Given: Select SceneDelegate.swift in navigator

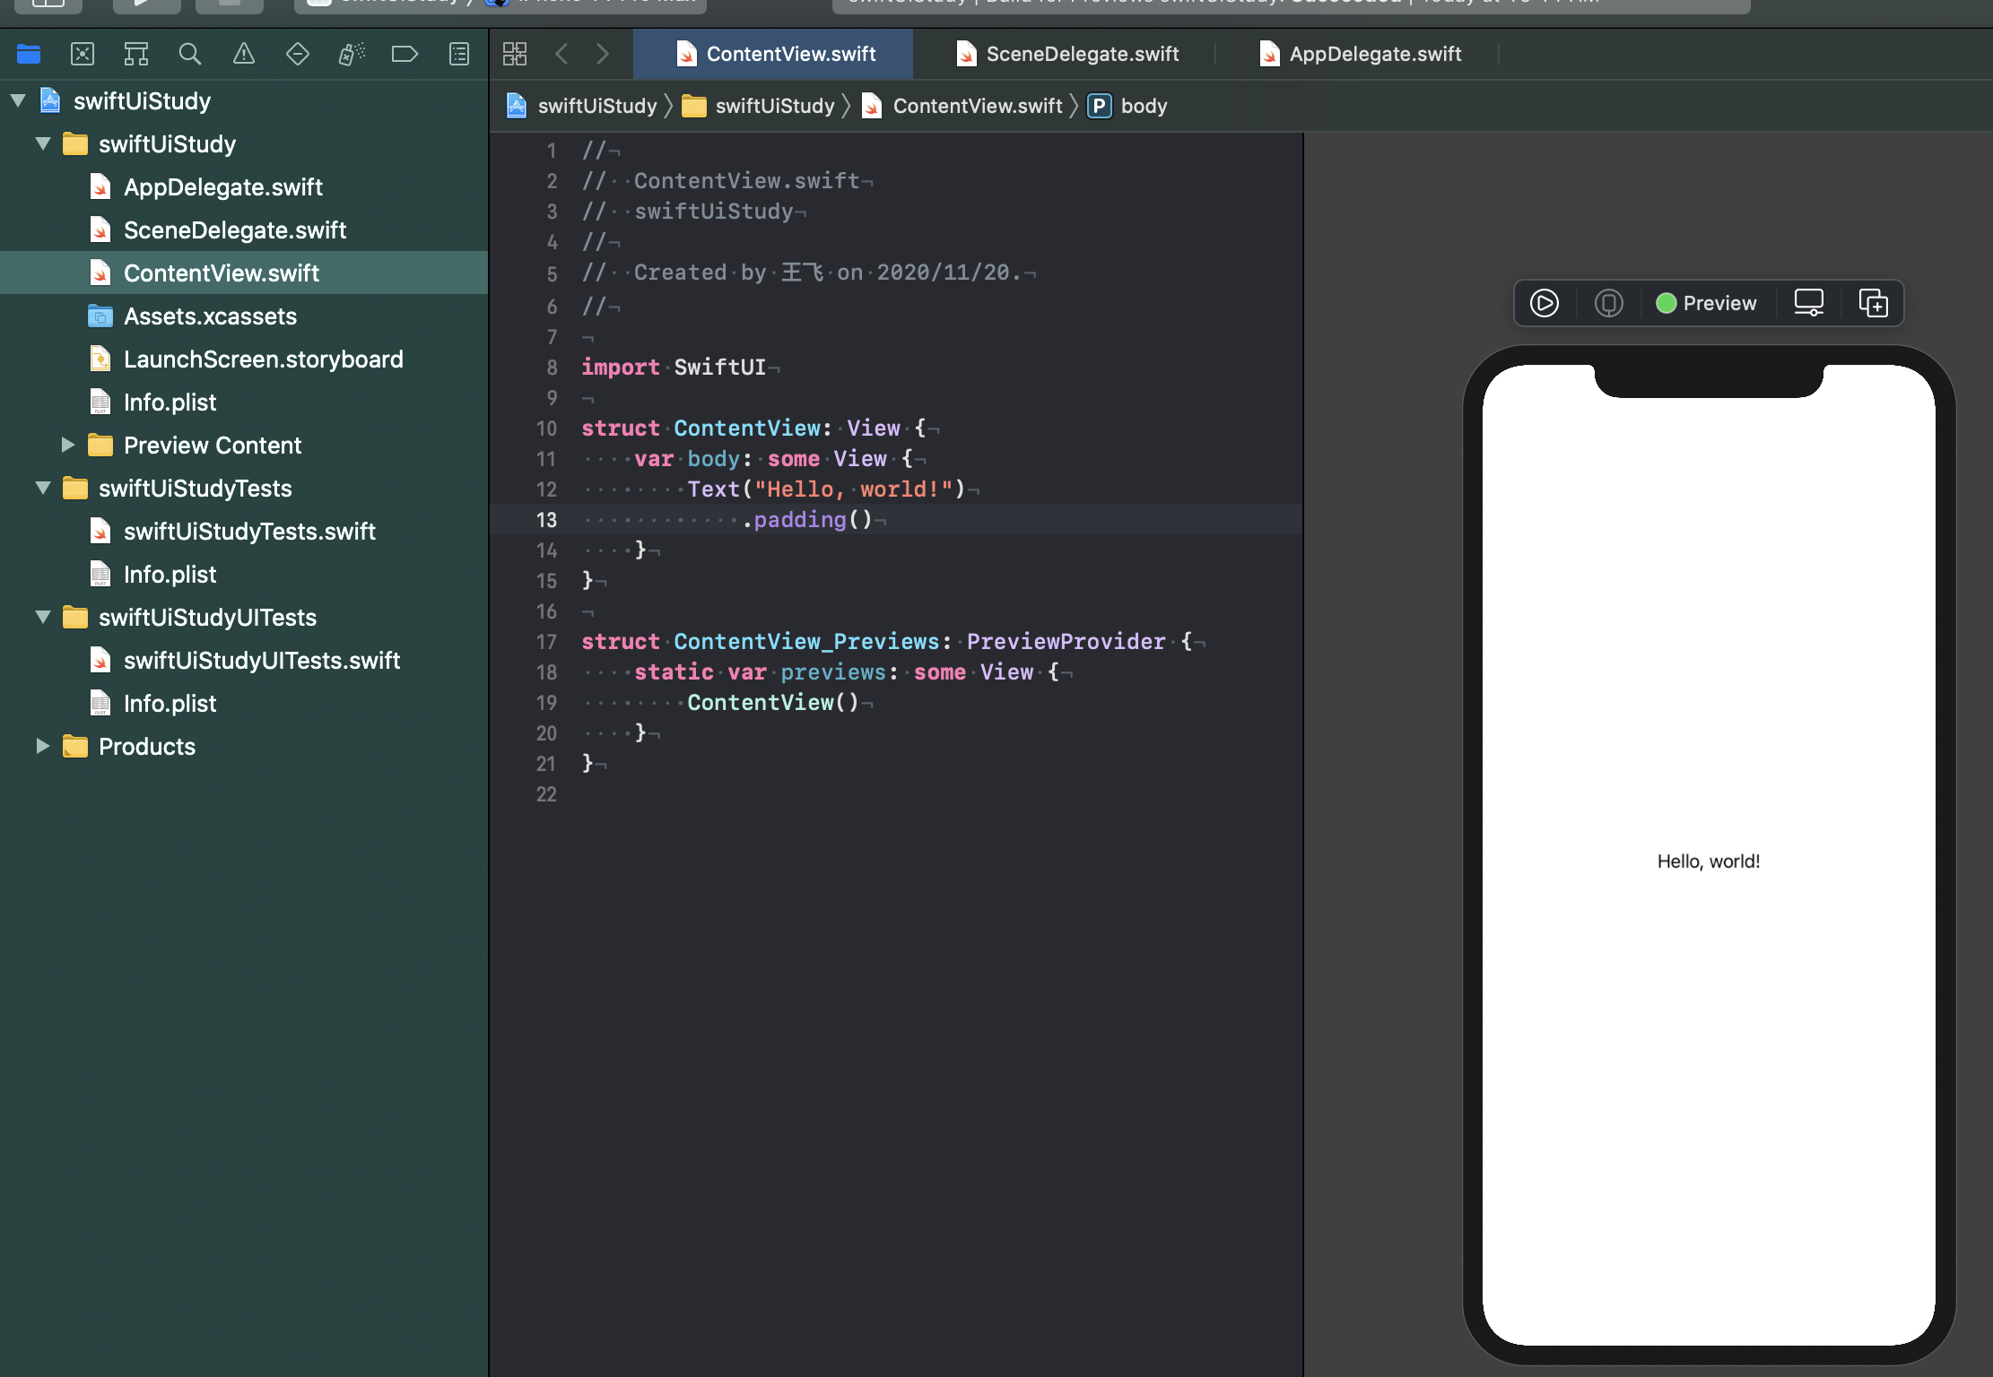Looking at the screenshot, I should [x=244, y=229].
